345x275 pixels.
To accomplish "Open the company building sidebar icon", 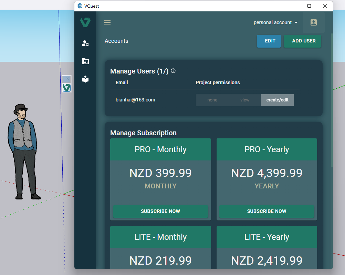I will (85, 61).
